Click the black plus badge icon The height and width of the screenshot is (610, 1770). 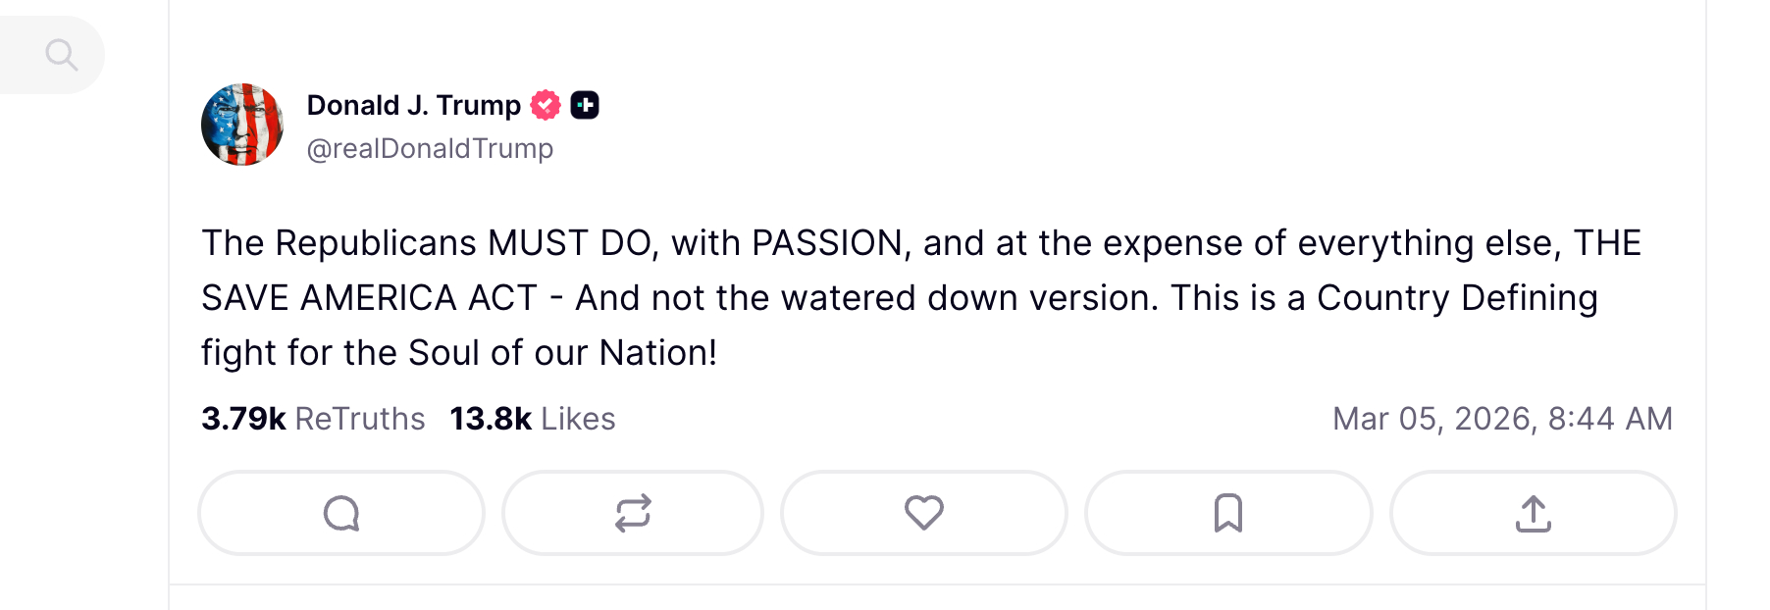(x=585, y=105)
